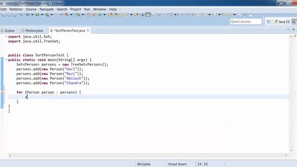
Task: Click the Open Perspective icon
Action: pos(269,22)
